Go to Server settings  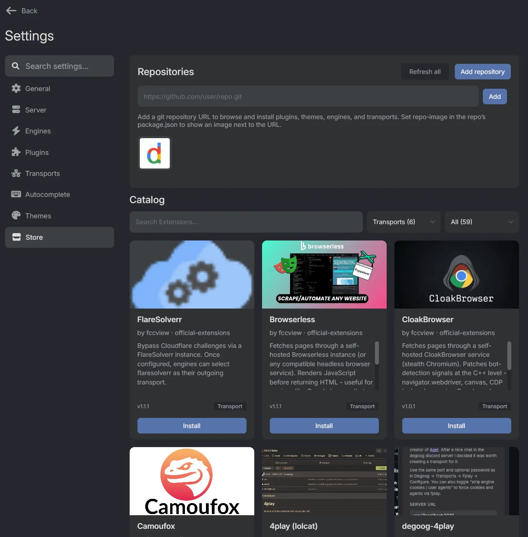coord(60,110)
